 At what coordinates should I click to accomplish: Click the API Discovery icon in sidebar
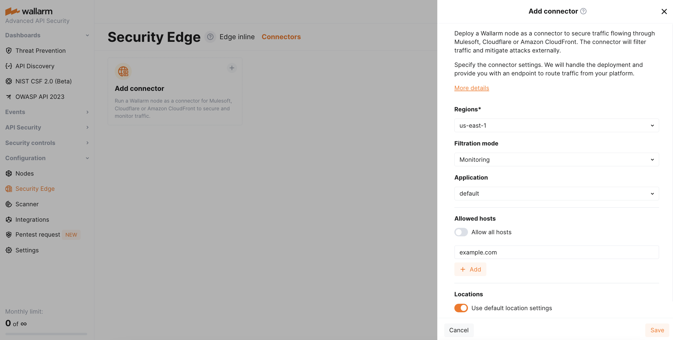point(9,66)
